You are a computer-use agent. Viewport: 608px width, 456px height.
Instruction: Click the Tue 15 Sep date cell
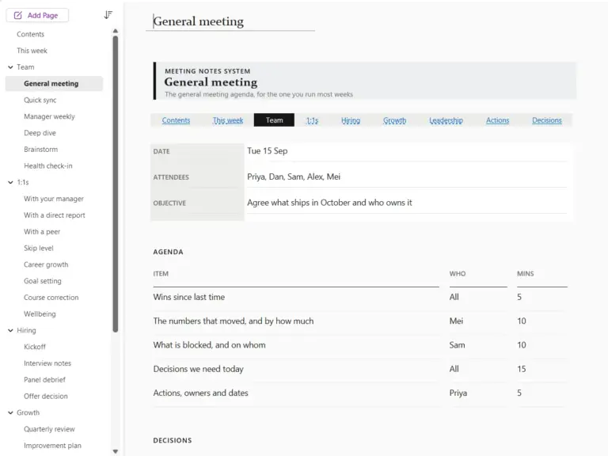[407, 151]
